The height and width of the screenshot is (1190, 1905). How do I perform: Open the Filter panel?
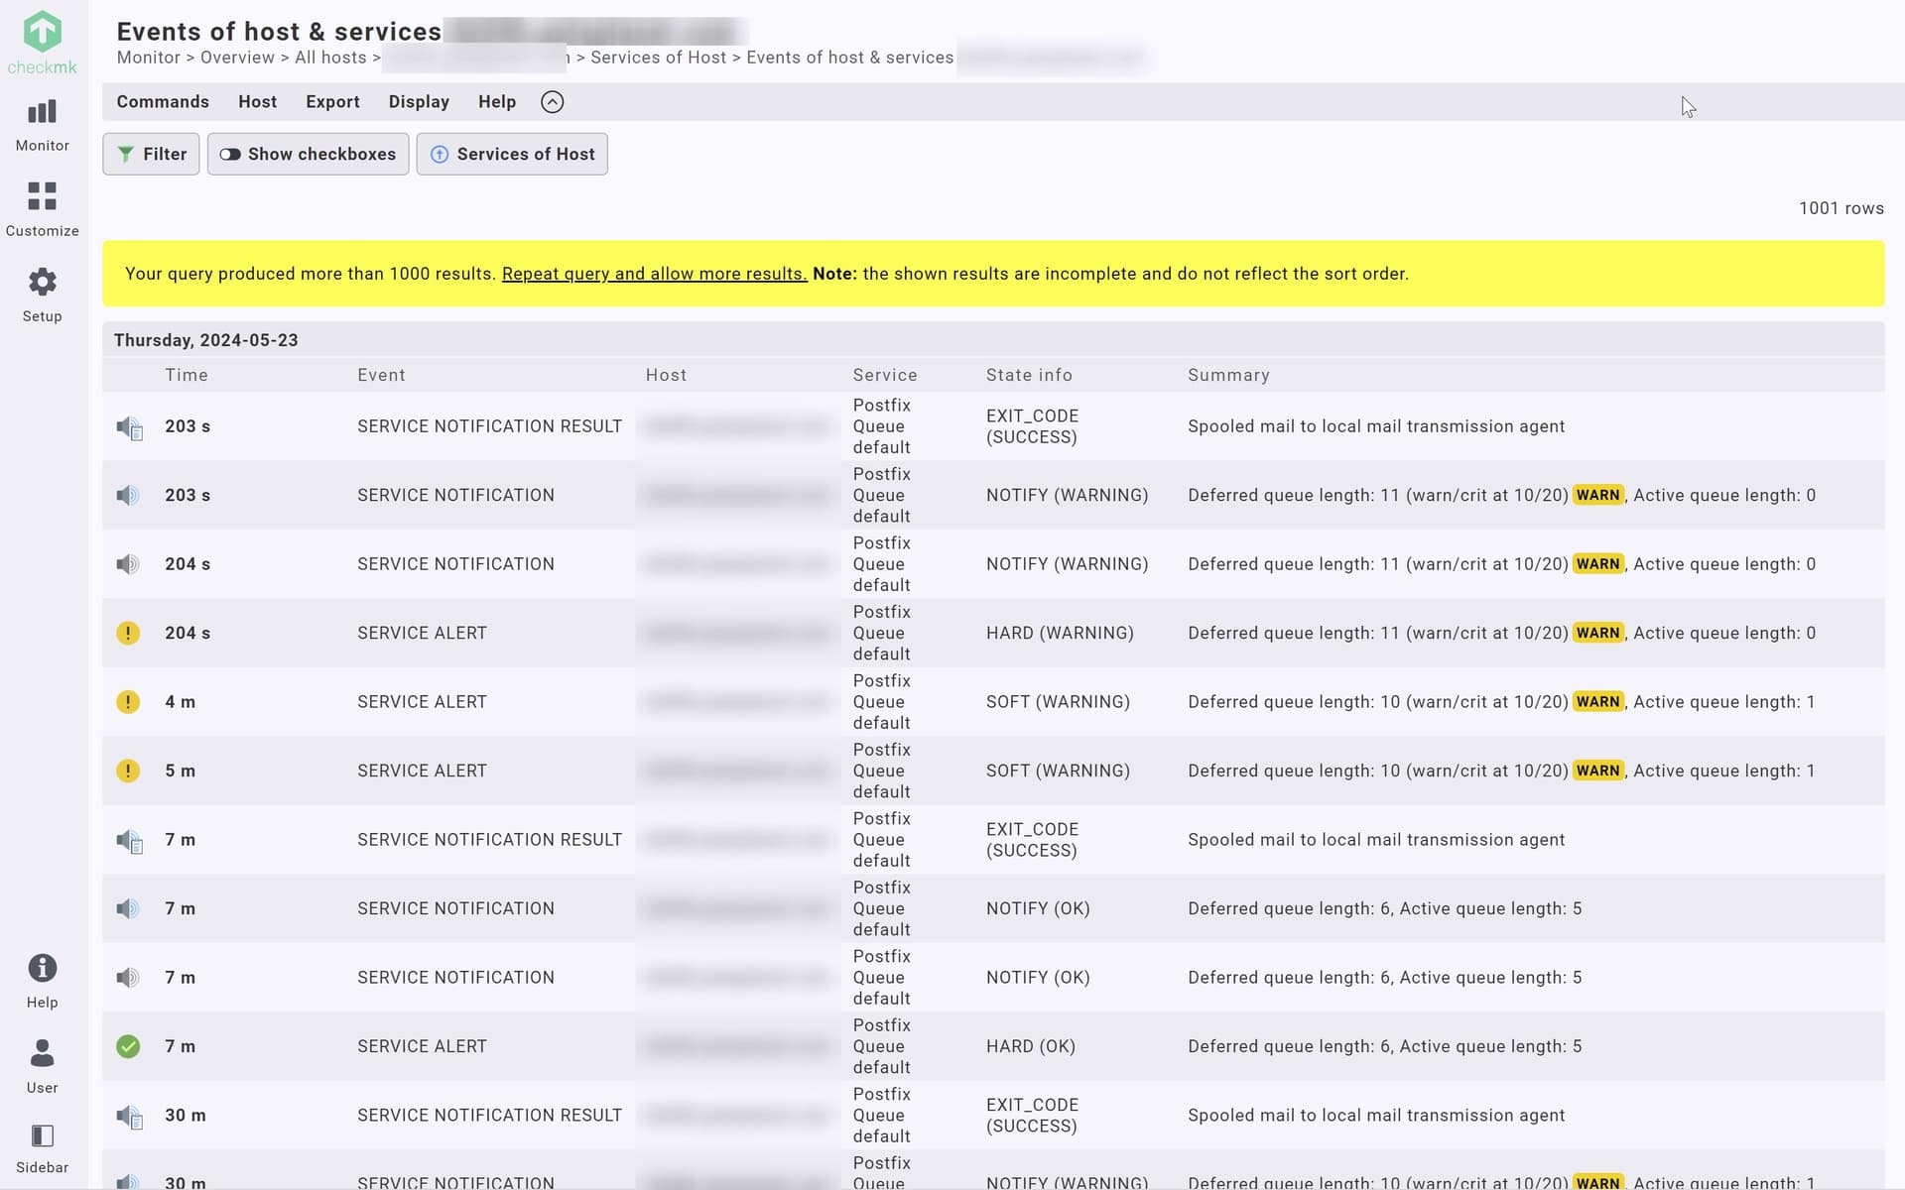(x=150, y=154)
